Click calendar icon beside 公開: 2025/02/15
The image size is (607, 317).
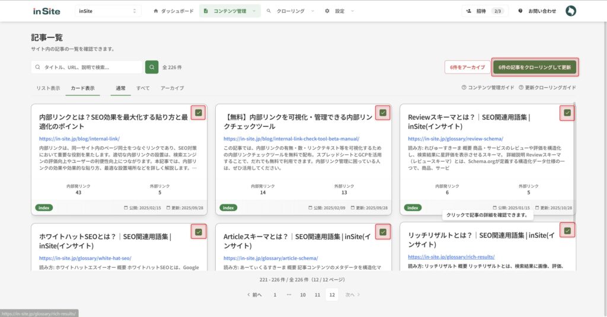[126, 208]
